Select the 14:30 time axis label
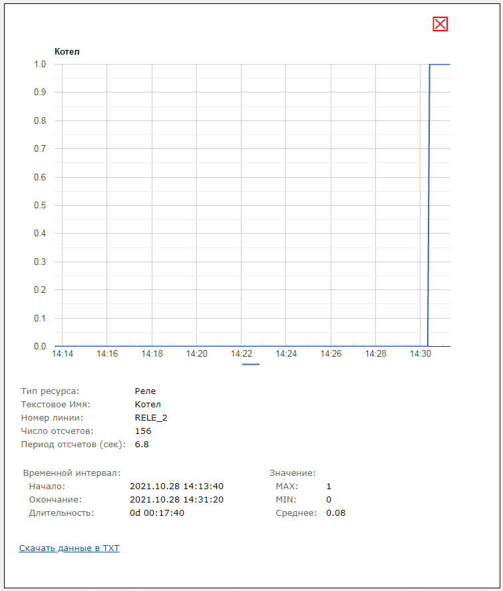 pos(420,354)
